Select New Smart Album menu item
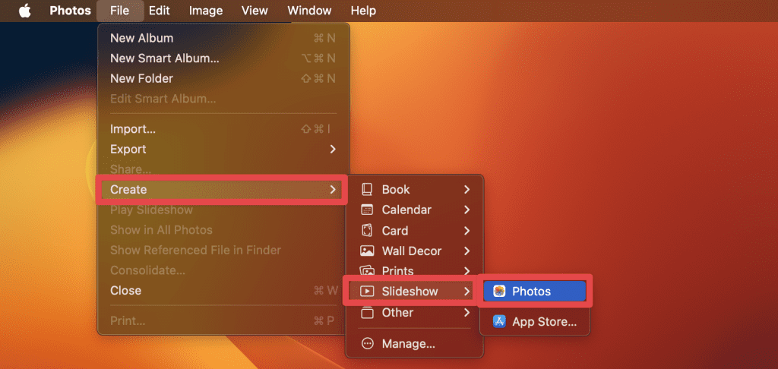Image resolution: width=778 pixels, height=369 pixels. (x=165, y=58)
